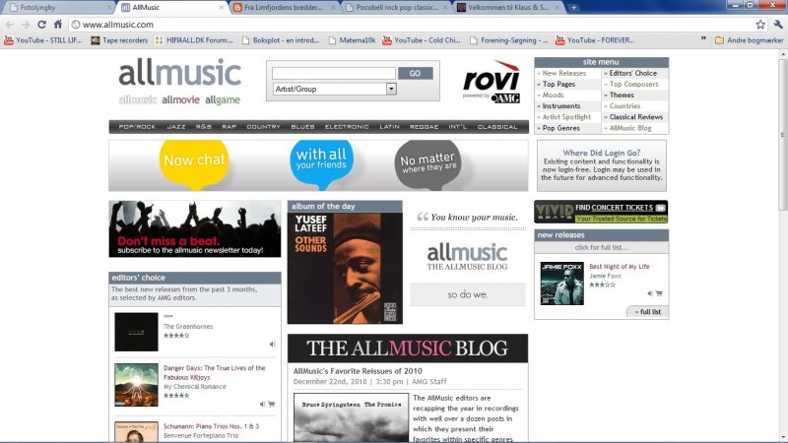Go to browser home page icon

tap(58, 24)
